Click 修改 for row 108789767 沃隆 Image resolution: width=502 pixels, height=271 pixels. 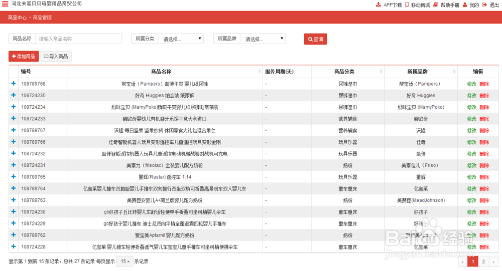(x=472, y=131)
